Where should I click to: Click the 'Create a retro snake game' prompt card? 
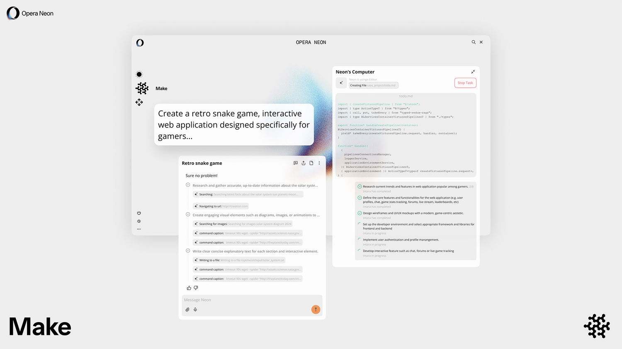(234, 125)
